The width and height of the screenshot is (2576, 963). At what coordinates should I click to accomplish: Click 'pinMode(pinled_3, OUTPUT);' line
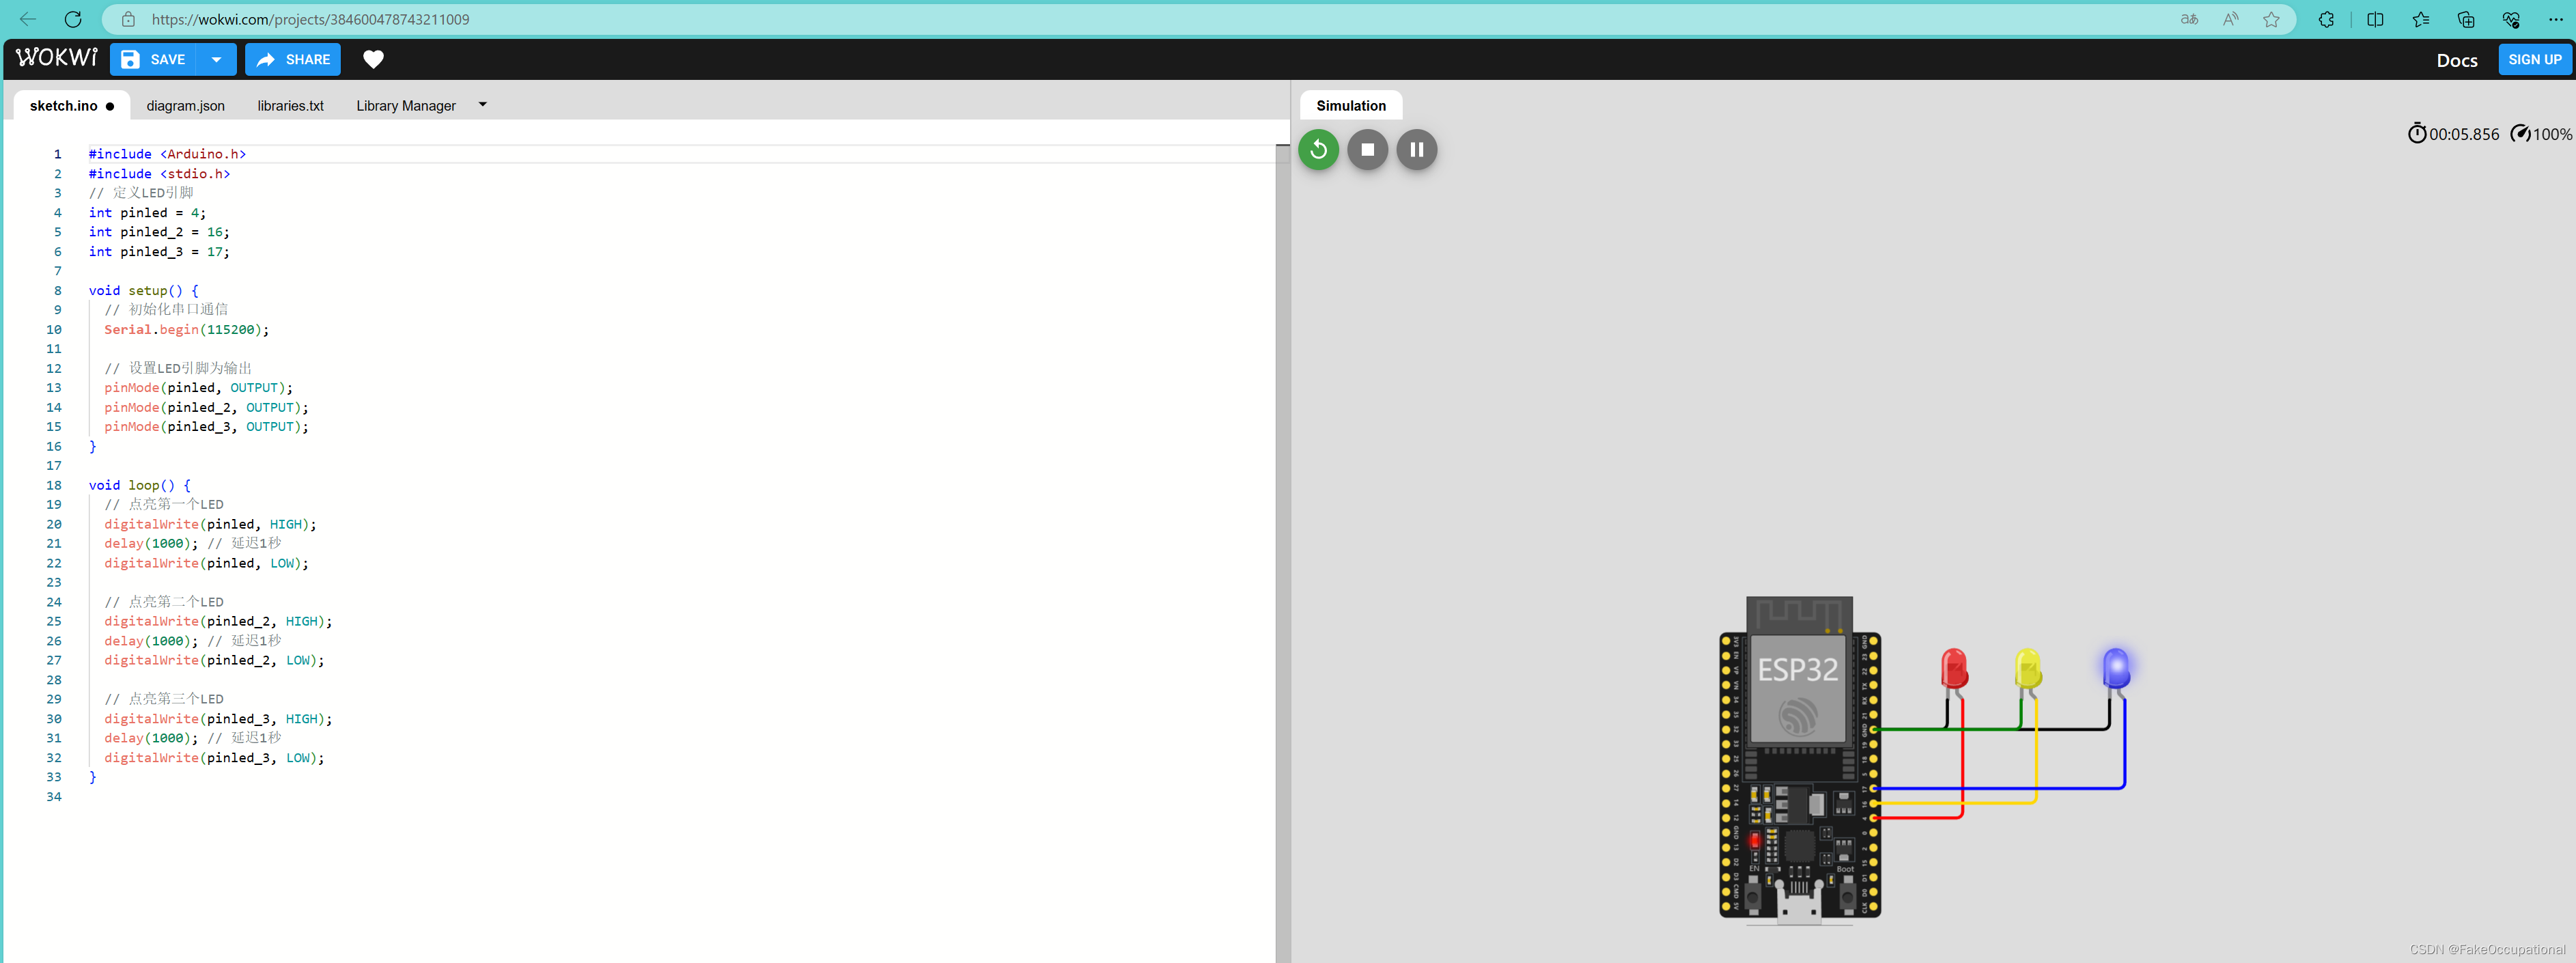click(206, 426)
